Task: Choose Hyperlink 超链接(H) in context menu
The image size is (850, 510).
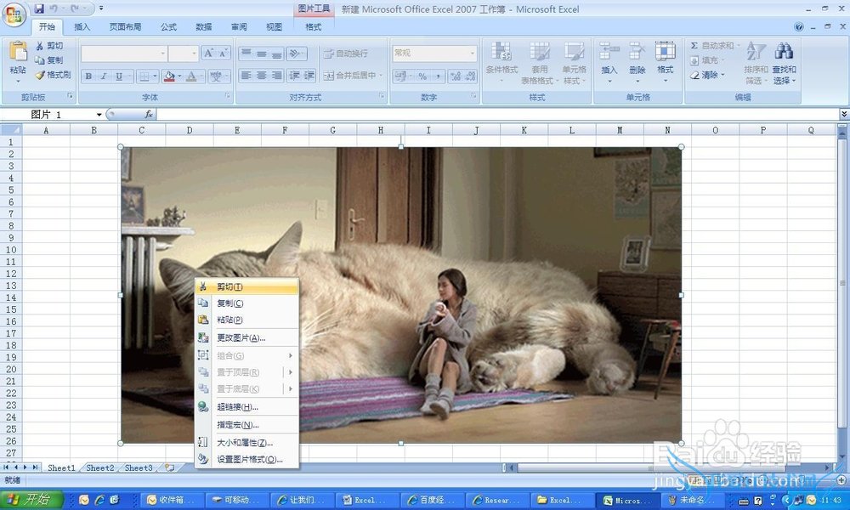Action: (246, 407)
